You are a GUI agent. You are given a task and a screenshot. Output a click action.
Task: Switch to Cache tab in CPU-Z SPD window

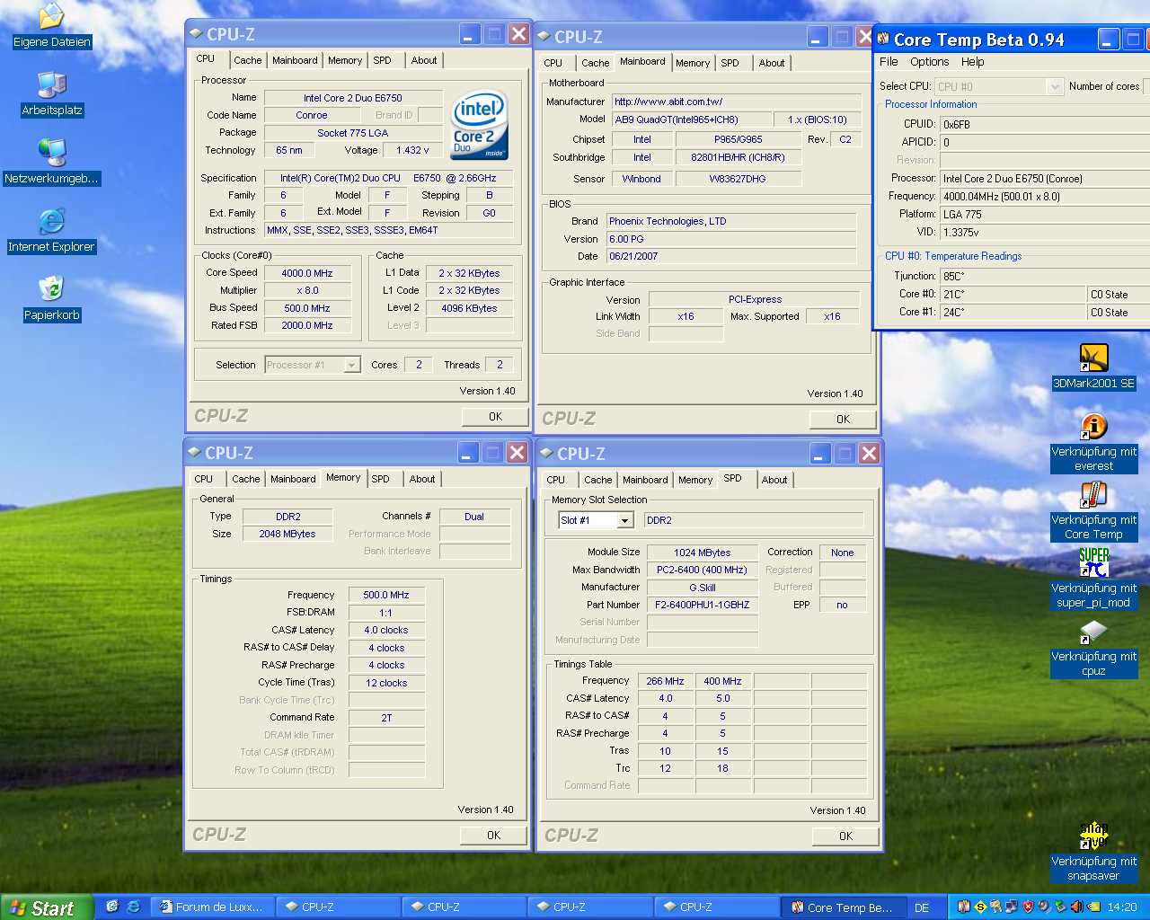[598, 480]
